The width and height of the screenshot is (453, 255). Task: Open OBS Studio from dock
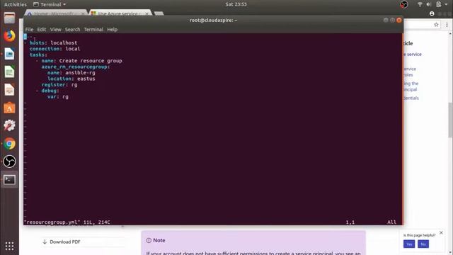[x=9, y=161]
